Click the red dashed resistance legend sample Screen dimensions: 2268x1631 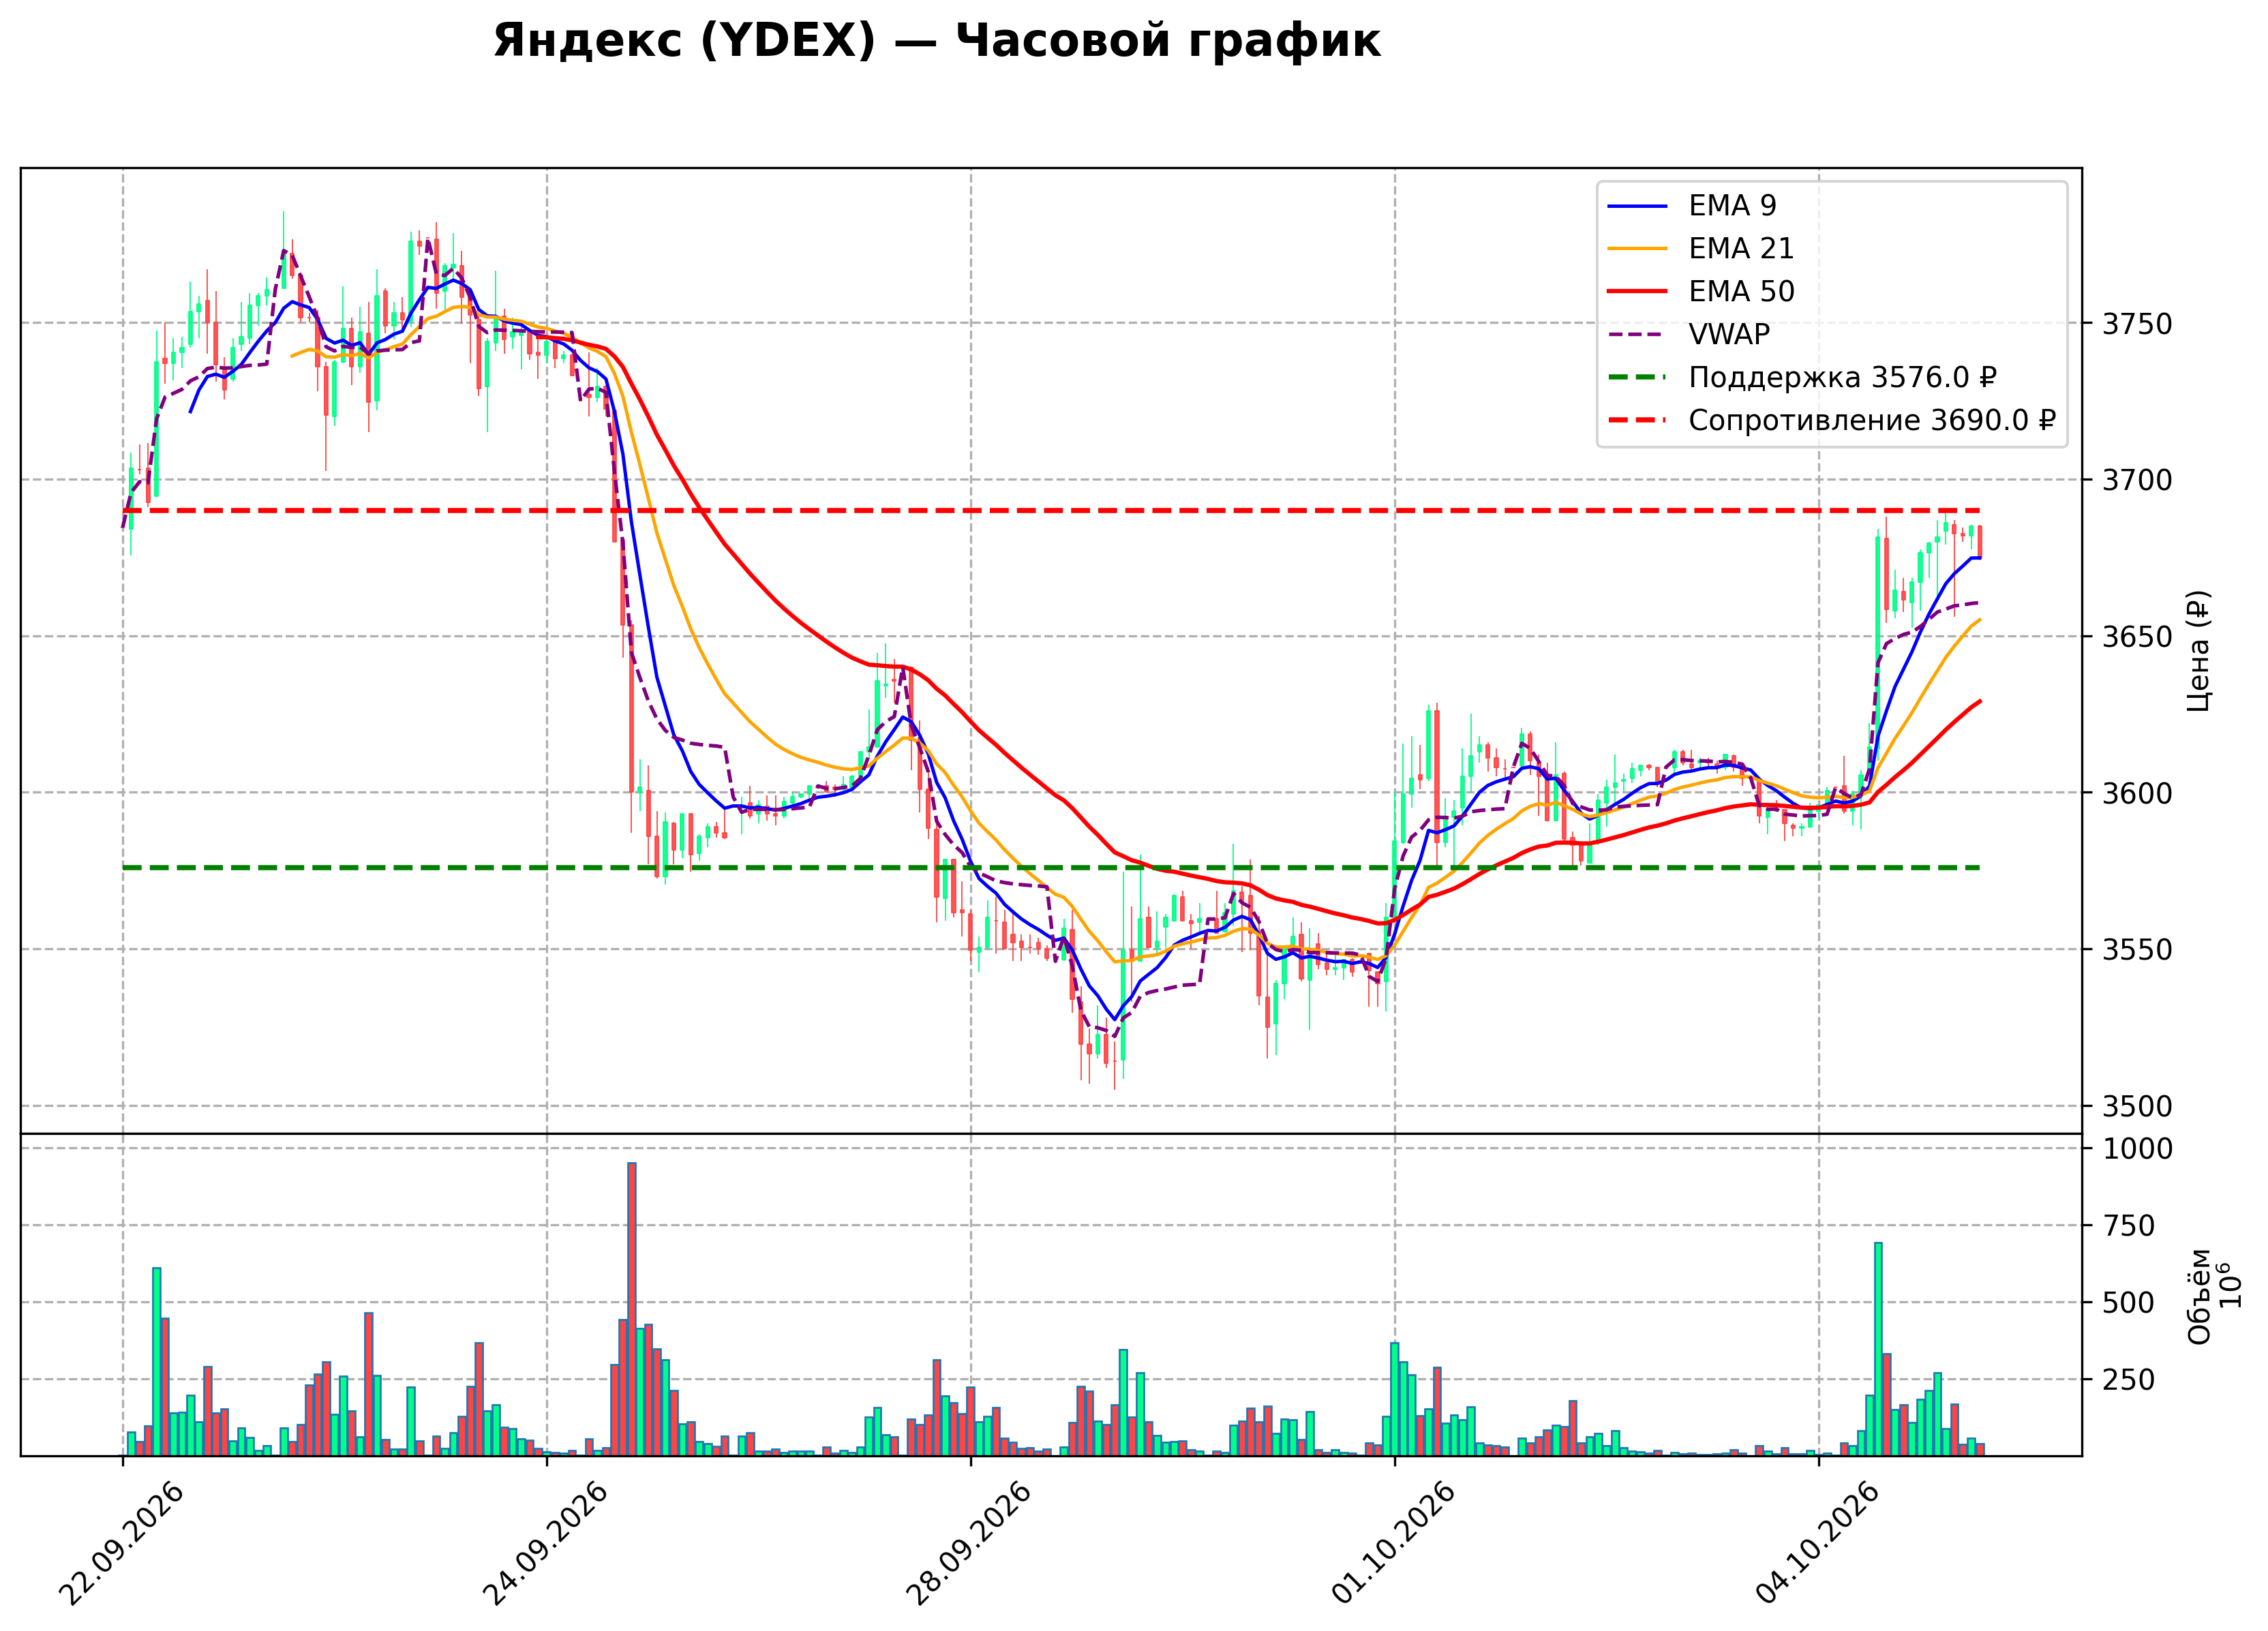[1637, 421]
